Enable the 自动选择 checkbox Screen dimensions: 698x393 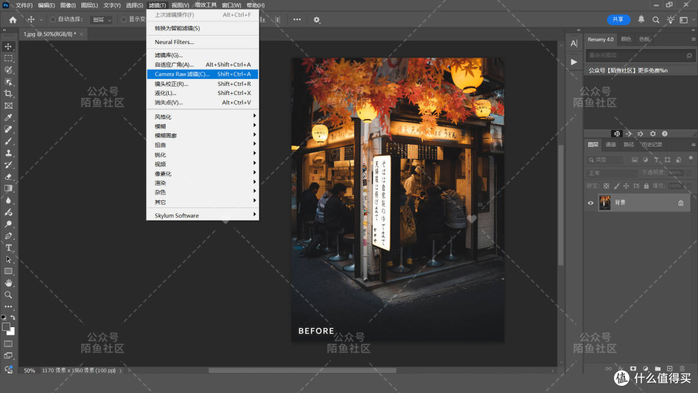point(53,19)
